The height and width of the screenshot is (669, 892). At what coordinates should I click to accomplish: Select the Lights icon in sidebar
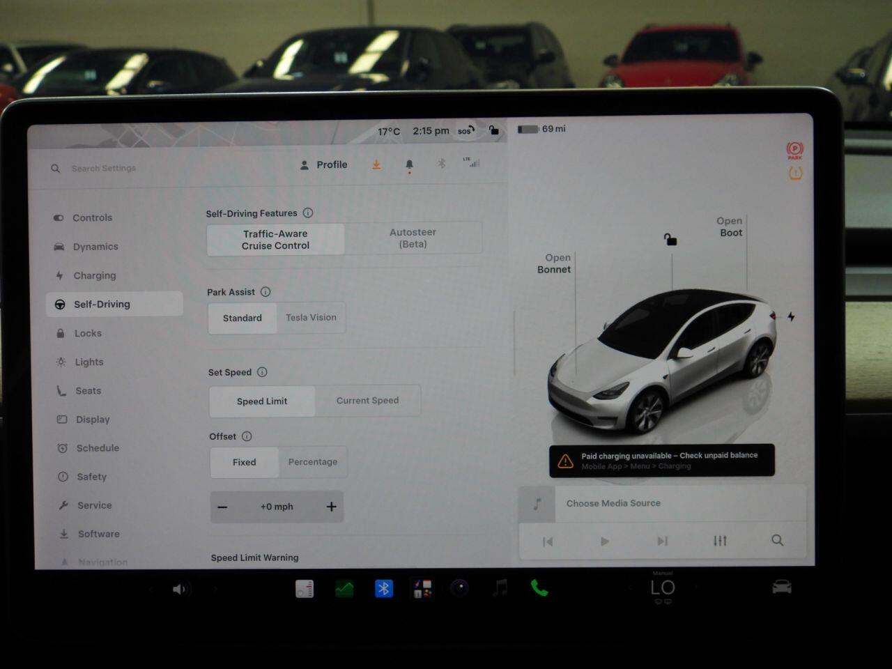(61, 362)
